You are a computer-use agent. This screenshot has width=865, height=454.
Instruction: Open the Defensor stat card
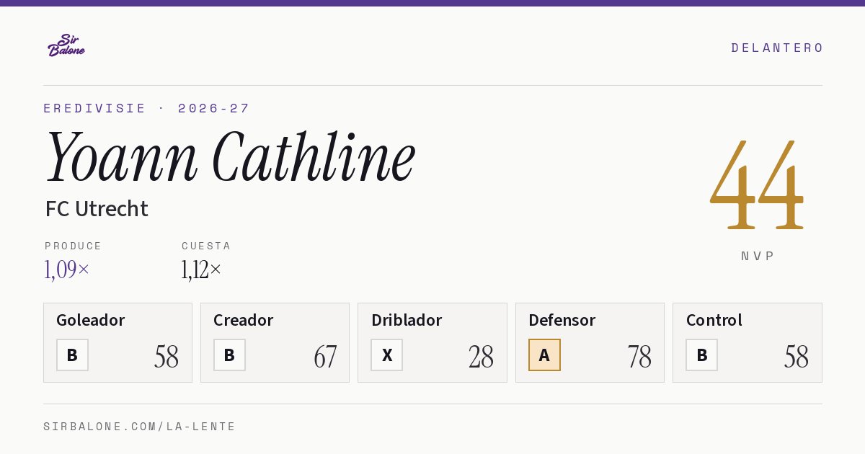(x=590, y=342)
